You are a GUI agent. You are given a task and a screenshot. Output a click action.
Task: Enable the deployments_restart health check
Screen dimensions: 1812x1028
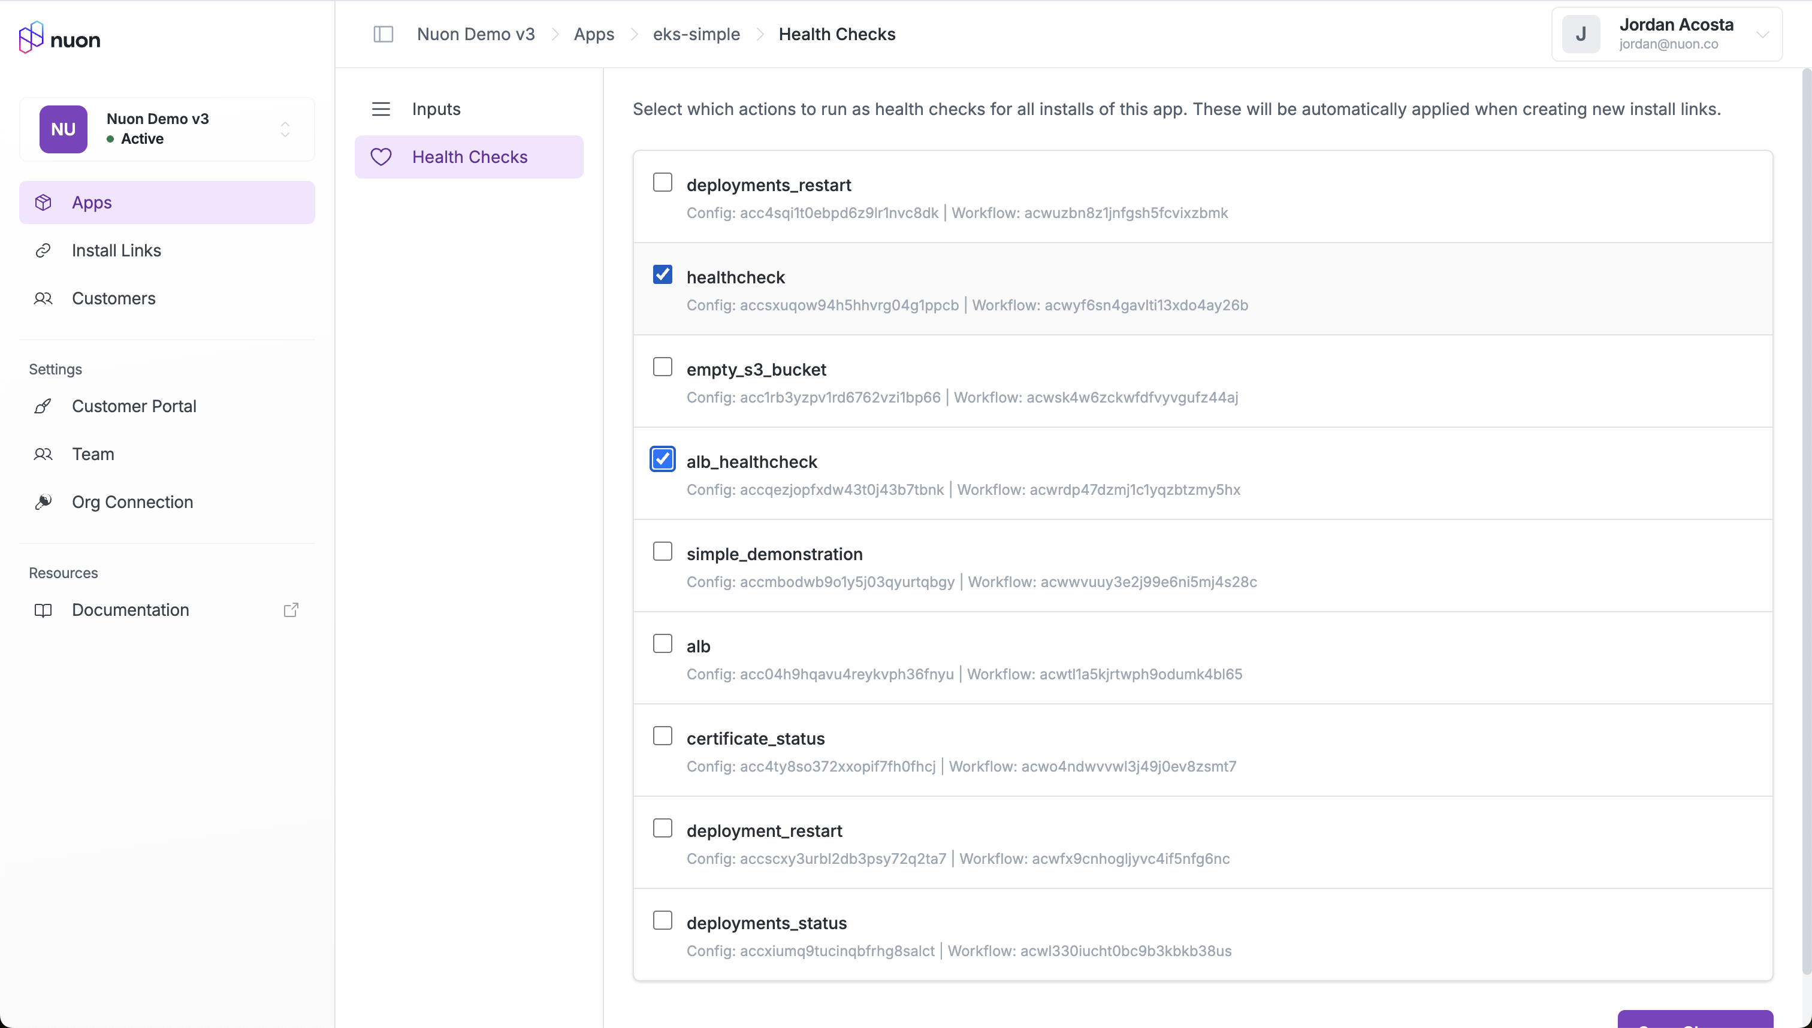pyautogui.click(x=662, y=182)
